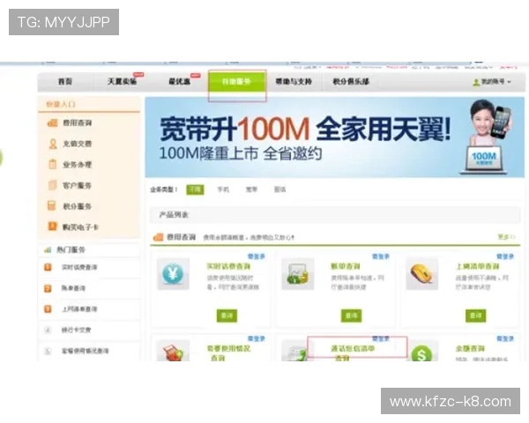Click the 费用查询 quick-entry icon in the sidebar

point(53,122)
